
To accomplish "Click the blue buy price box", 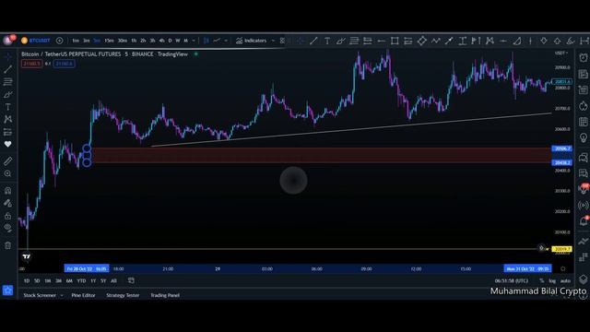I will point(64,64).
